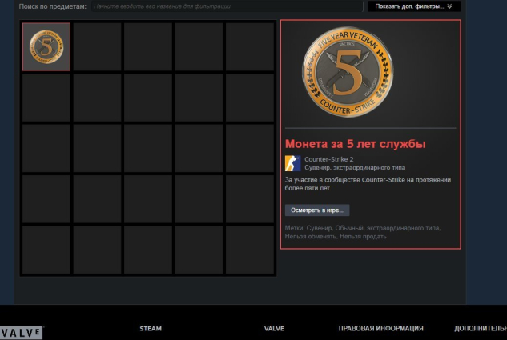
Task: Click the large Five Year Veteran coin image
Action: (348, 72)
